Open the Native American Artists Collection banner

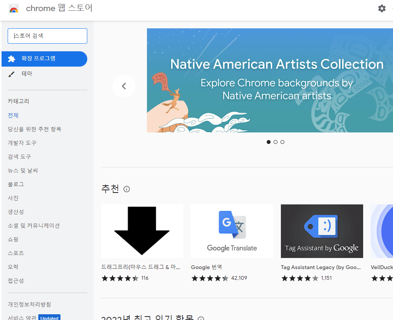270,80
